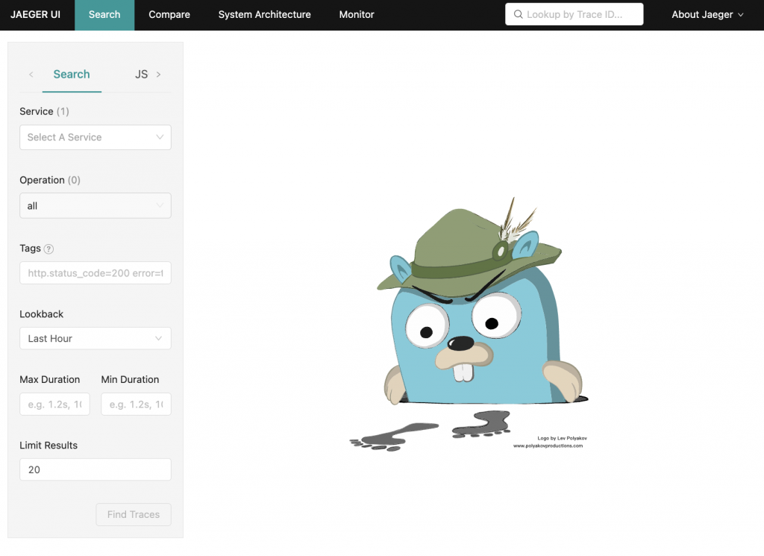Focus the Lookup by Trace ID field
The height and width of the screenshot is (556, 764).
[574, 15]
